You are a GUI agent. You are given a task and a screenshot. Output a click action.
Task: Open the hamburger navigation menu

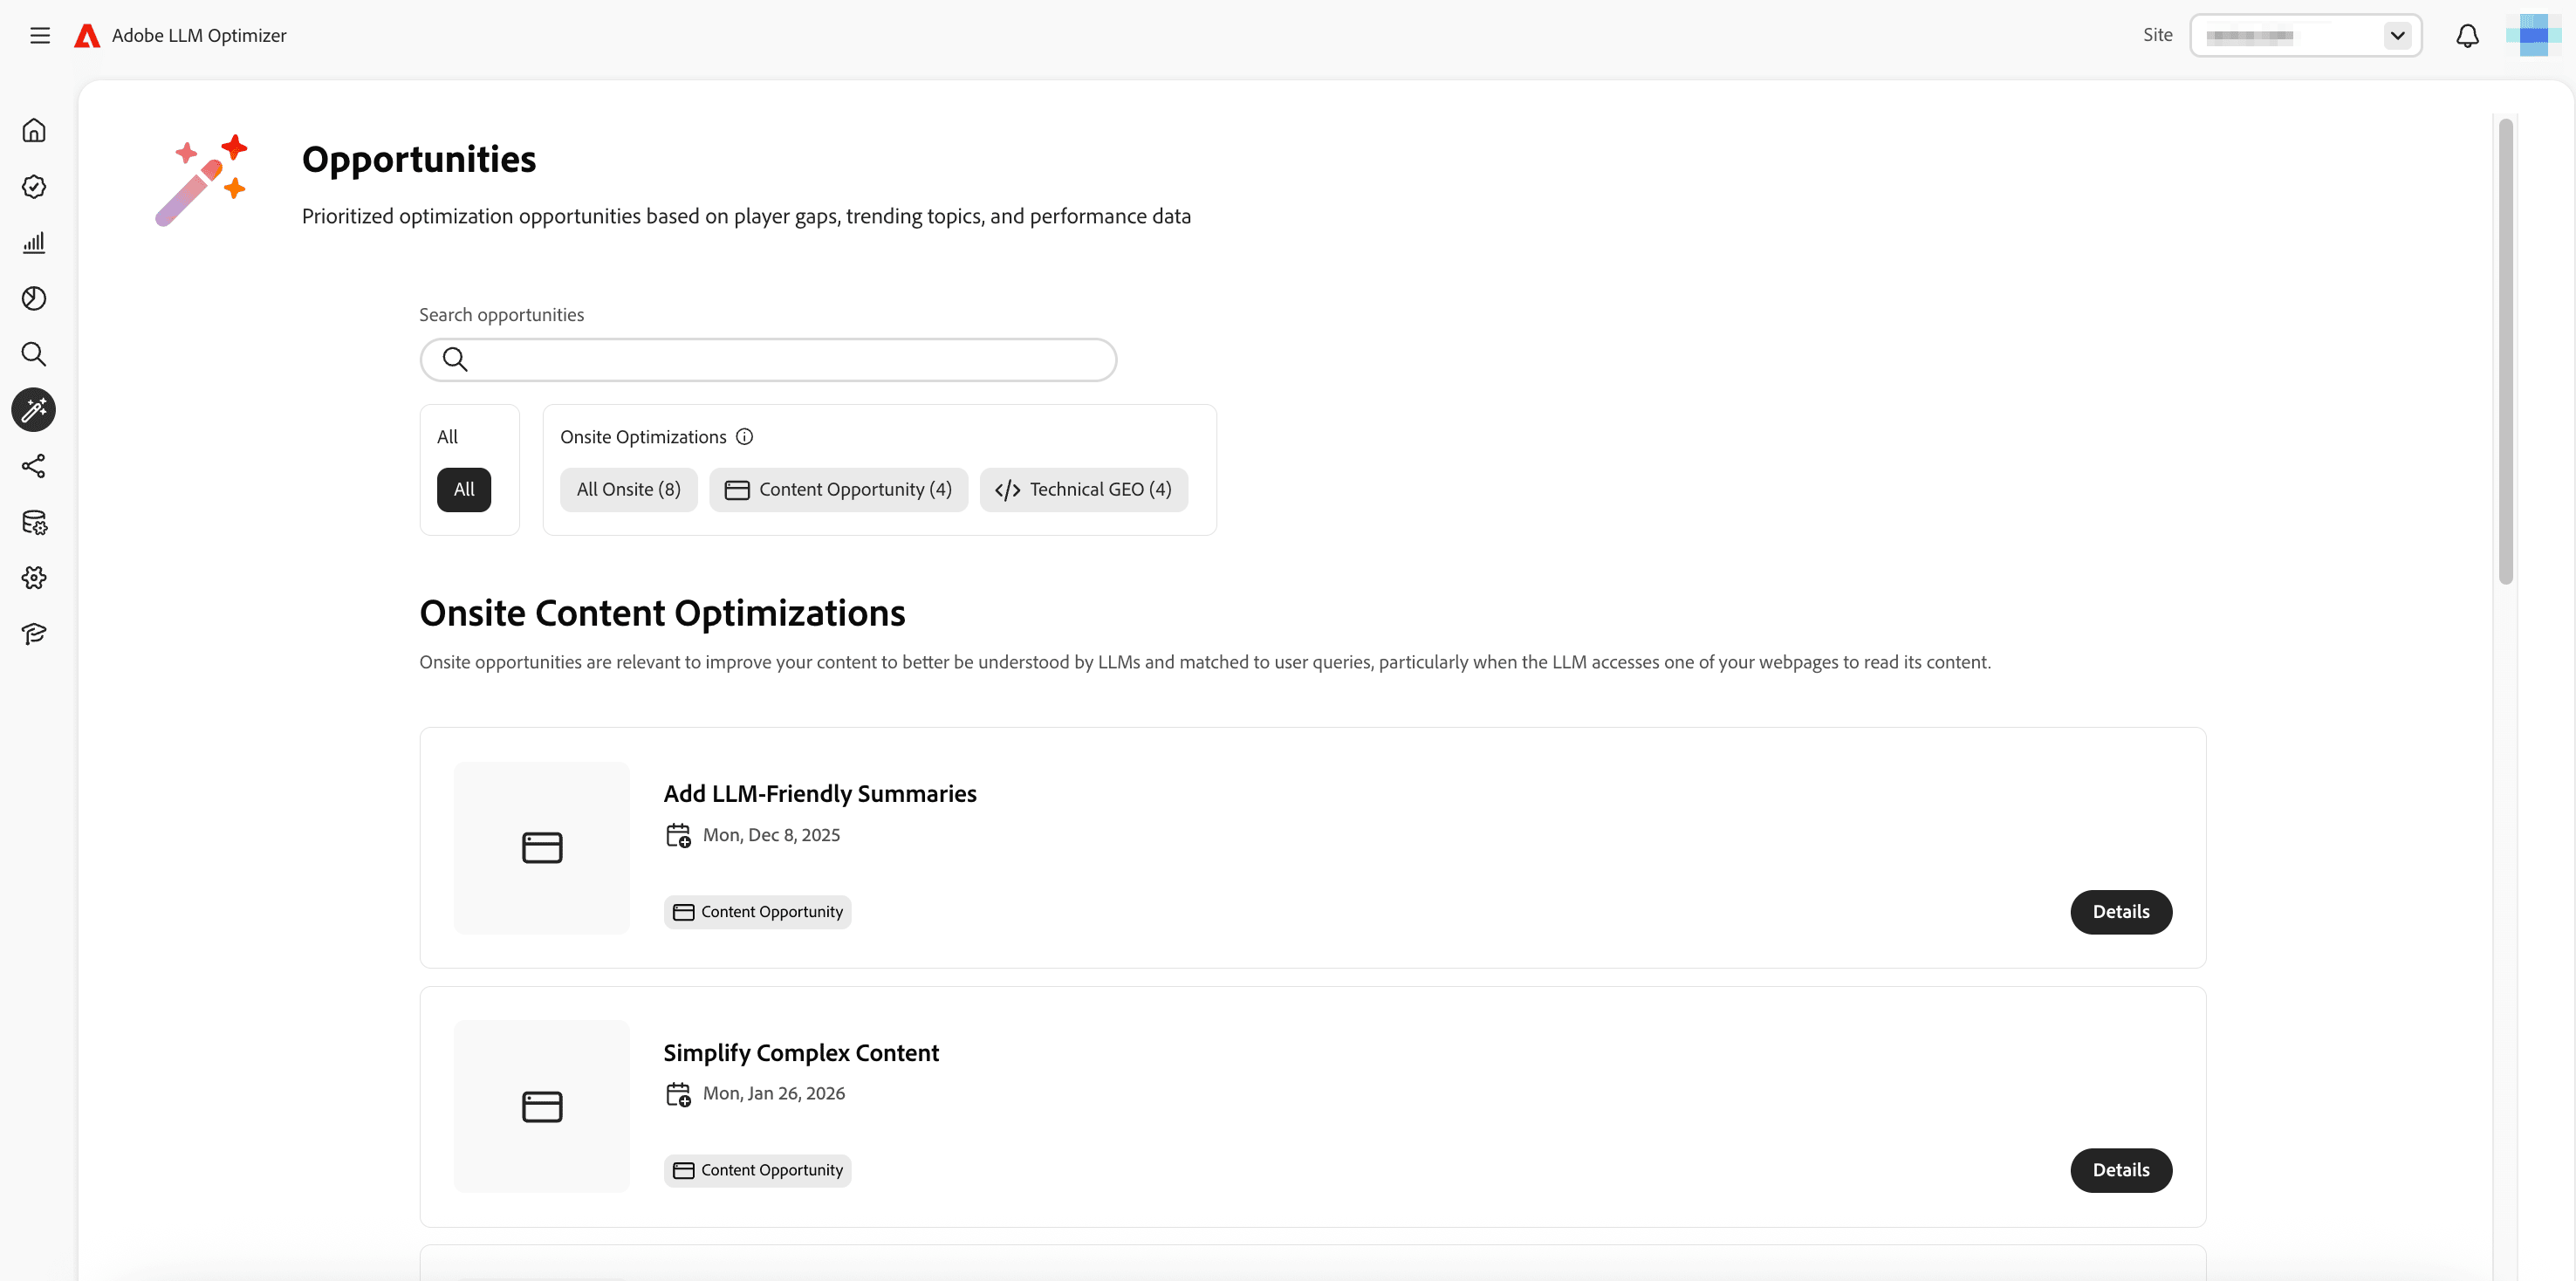click(40, 36)
